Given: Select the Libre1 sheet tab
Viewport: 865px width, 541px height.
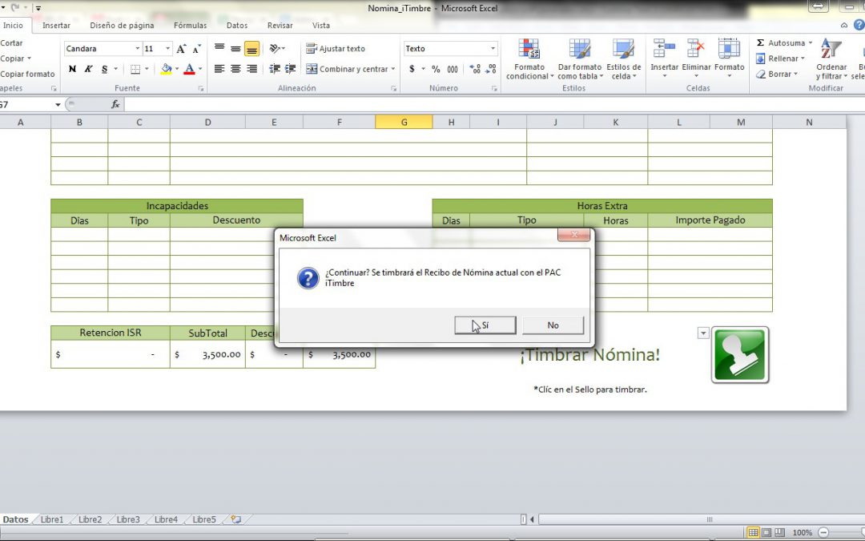Looking at the screenshot, I should point(52,519).
